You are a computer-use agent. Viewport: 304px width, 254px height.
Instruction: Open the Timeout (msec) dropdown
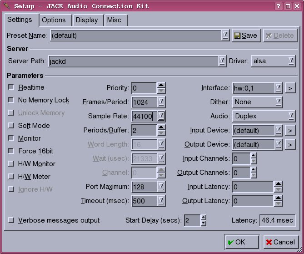coord(161,201)
